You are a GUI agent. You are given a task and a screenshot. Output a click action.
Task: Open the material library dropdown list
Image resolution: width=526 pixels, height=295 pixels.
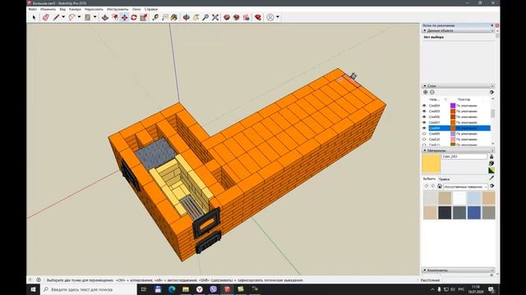pos(465,187)
